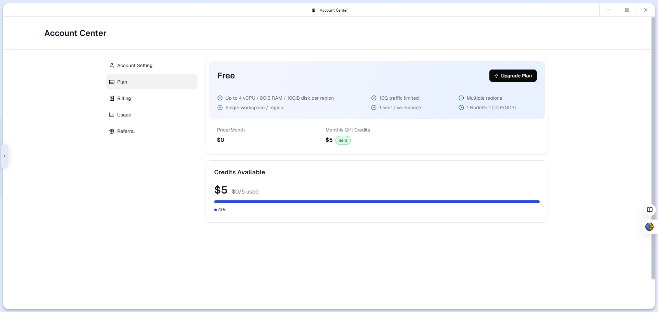Click the Single workspace / region text
Screen dimensions: 658x312
point(254,108)
